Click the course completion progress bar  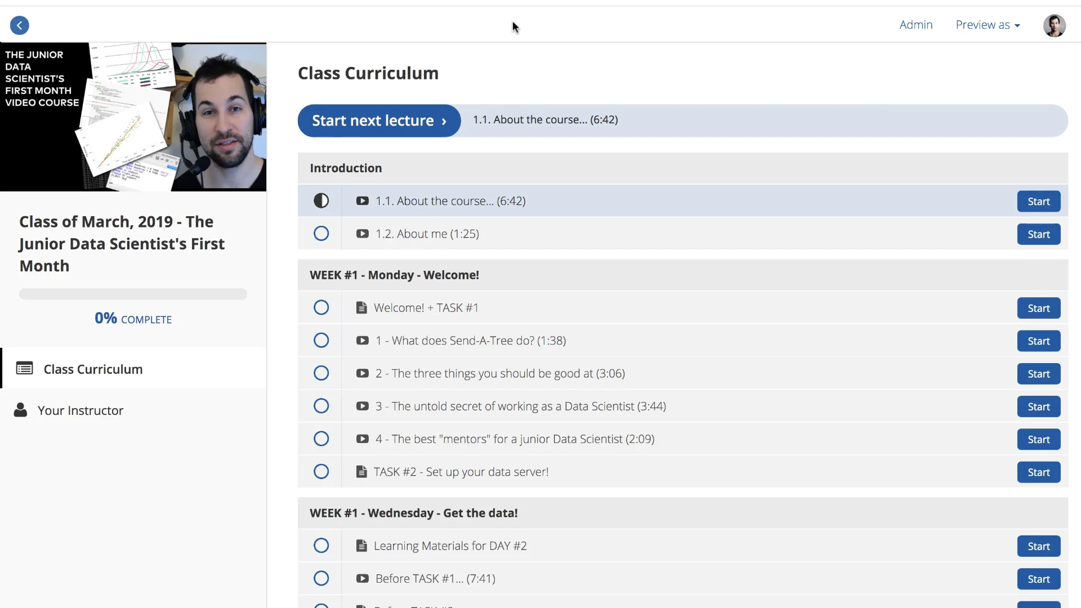pyautogui.click(x=133, y=294)
